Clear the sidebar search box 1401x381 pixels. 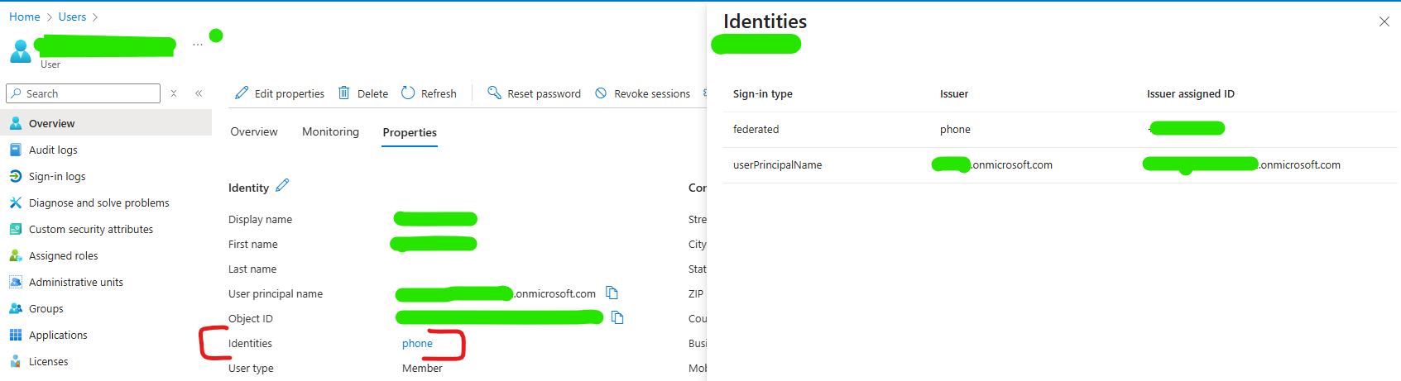point(174,93)
